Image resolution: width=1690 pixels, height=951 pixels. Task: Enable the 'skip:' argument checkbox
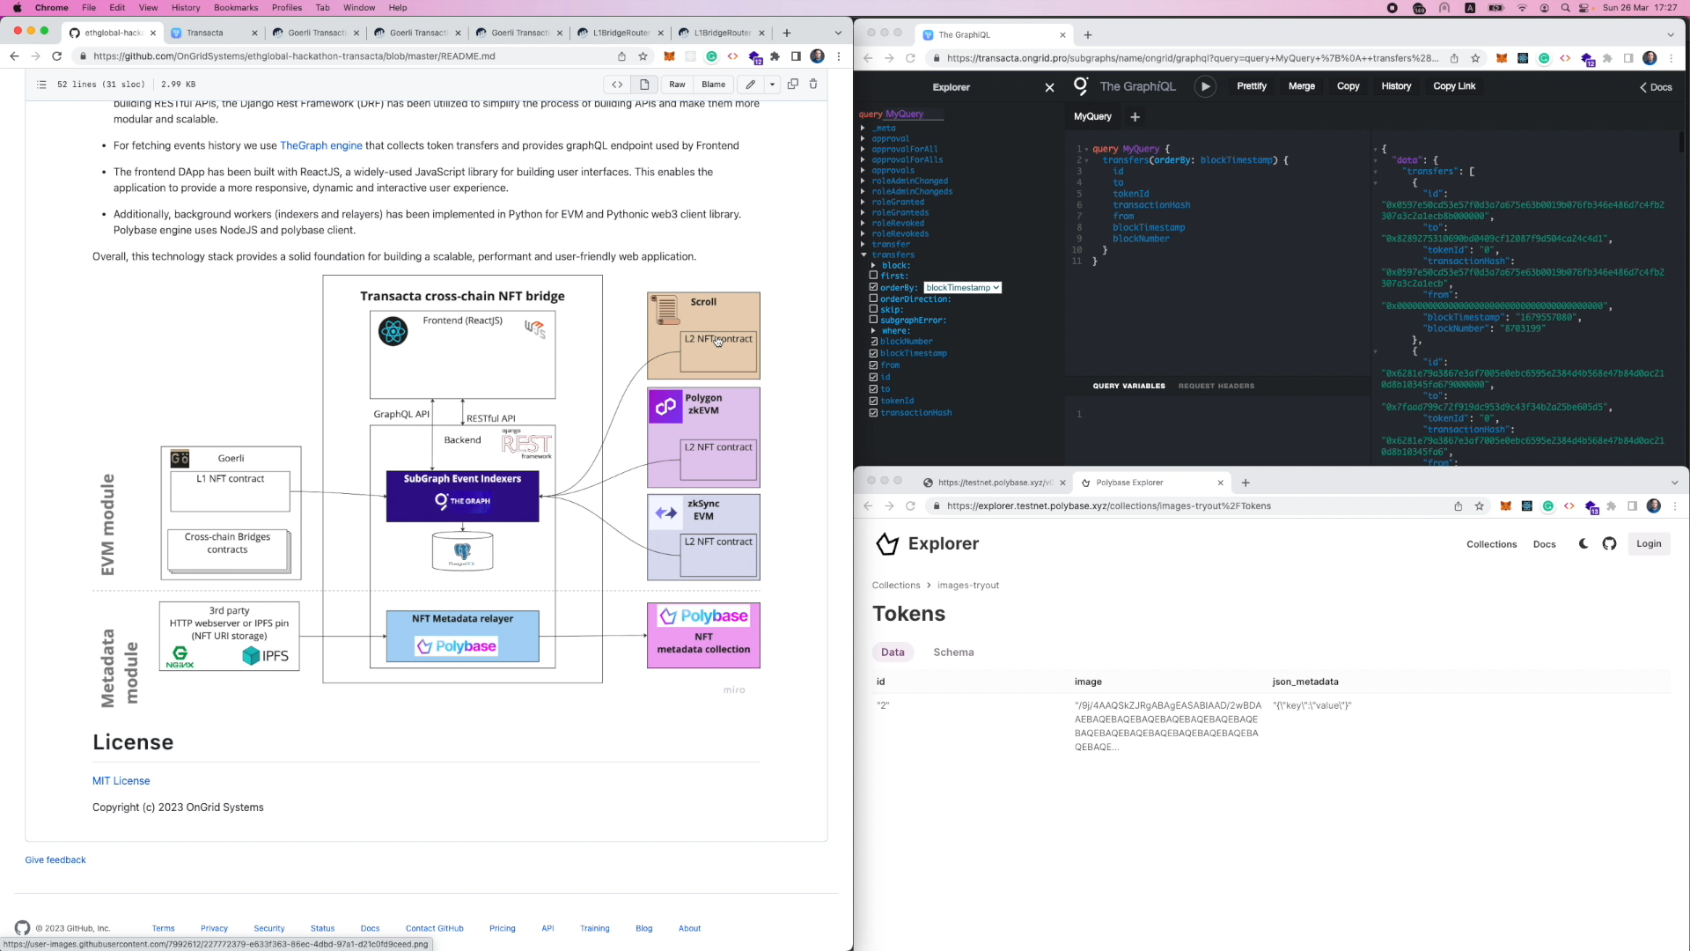pos(873,309)
